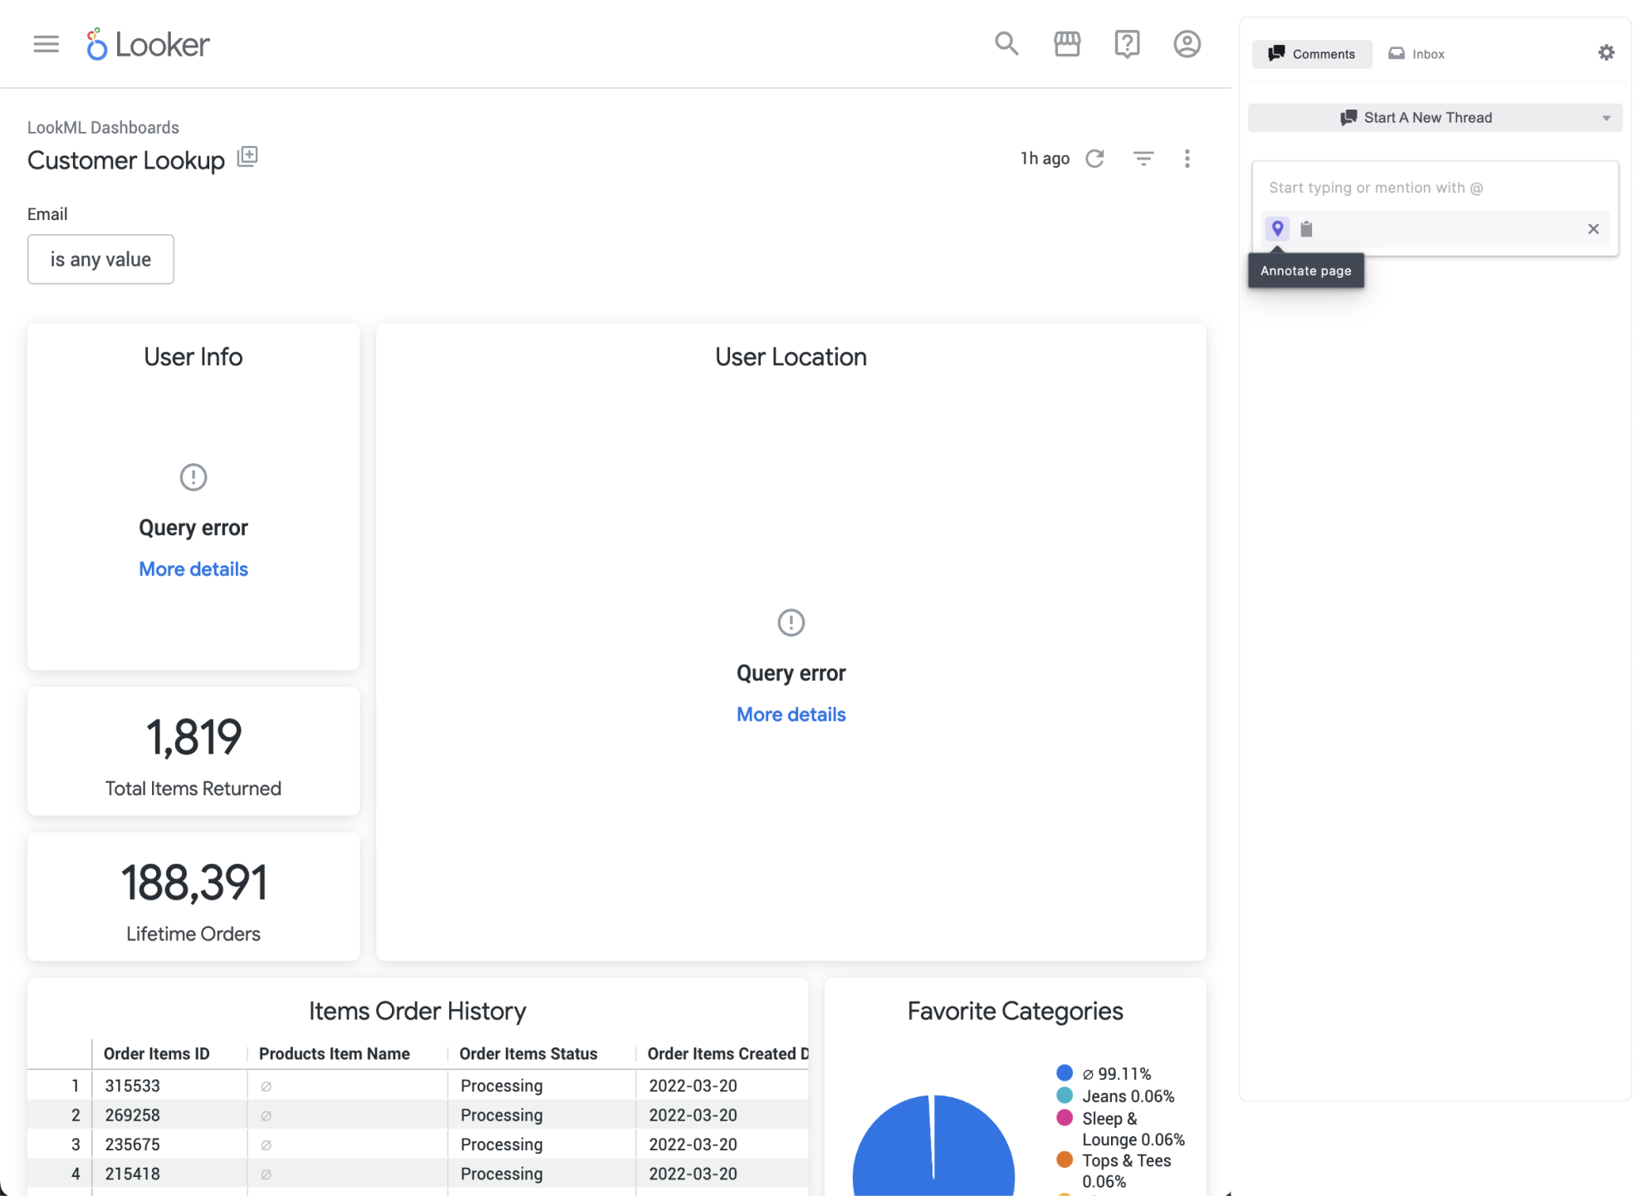Click the refresh/reload icon on dashboard
The width and height of the screenshot is (1640, 1196).
coord(1095,158)
